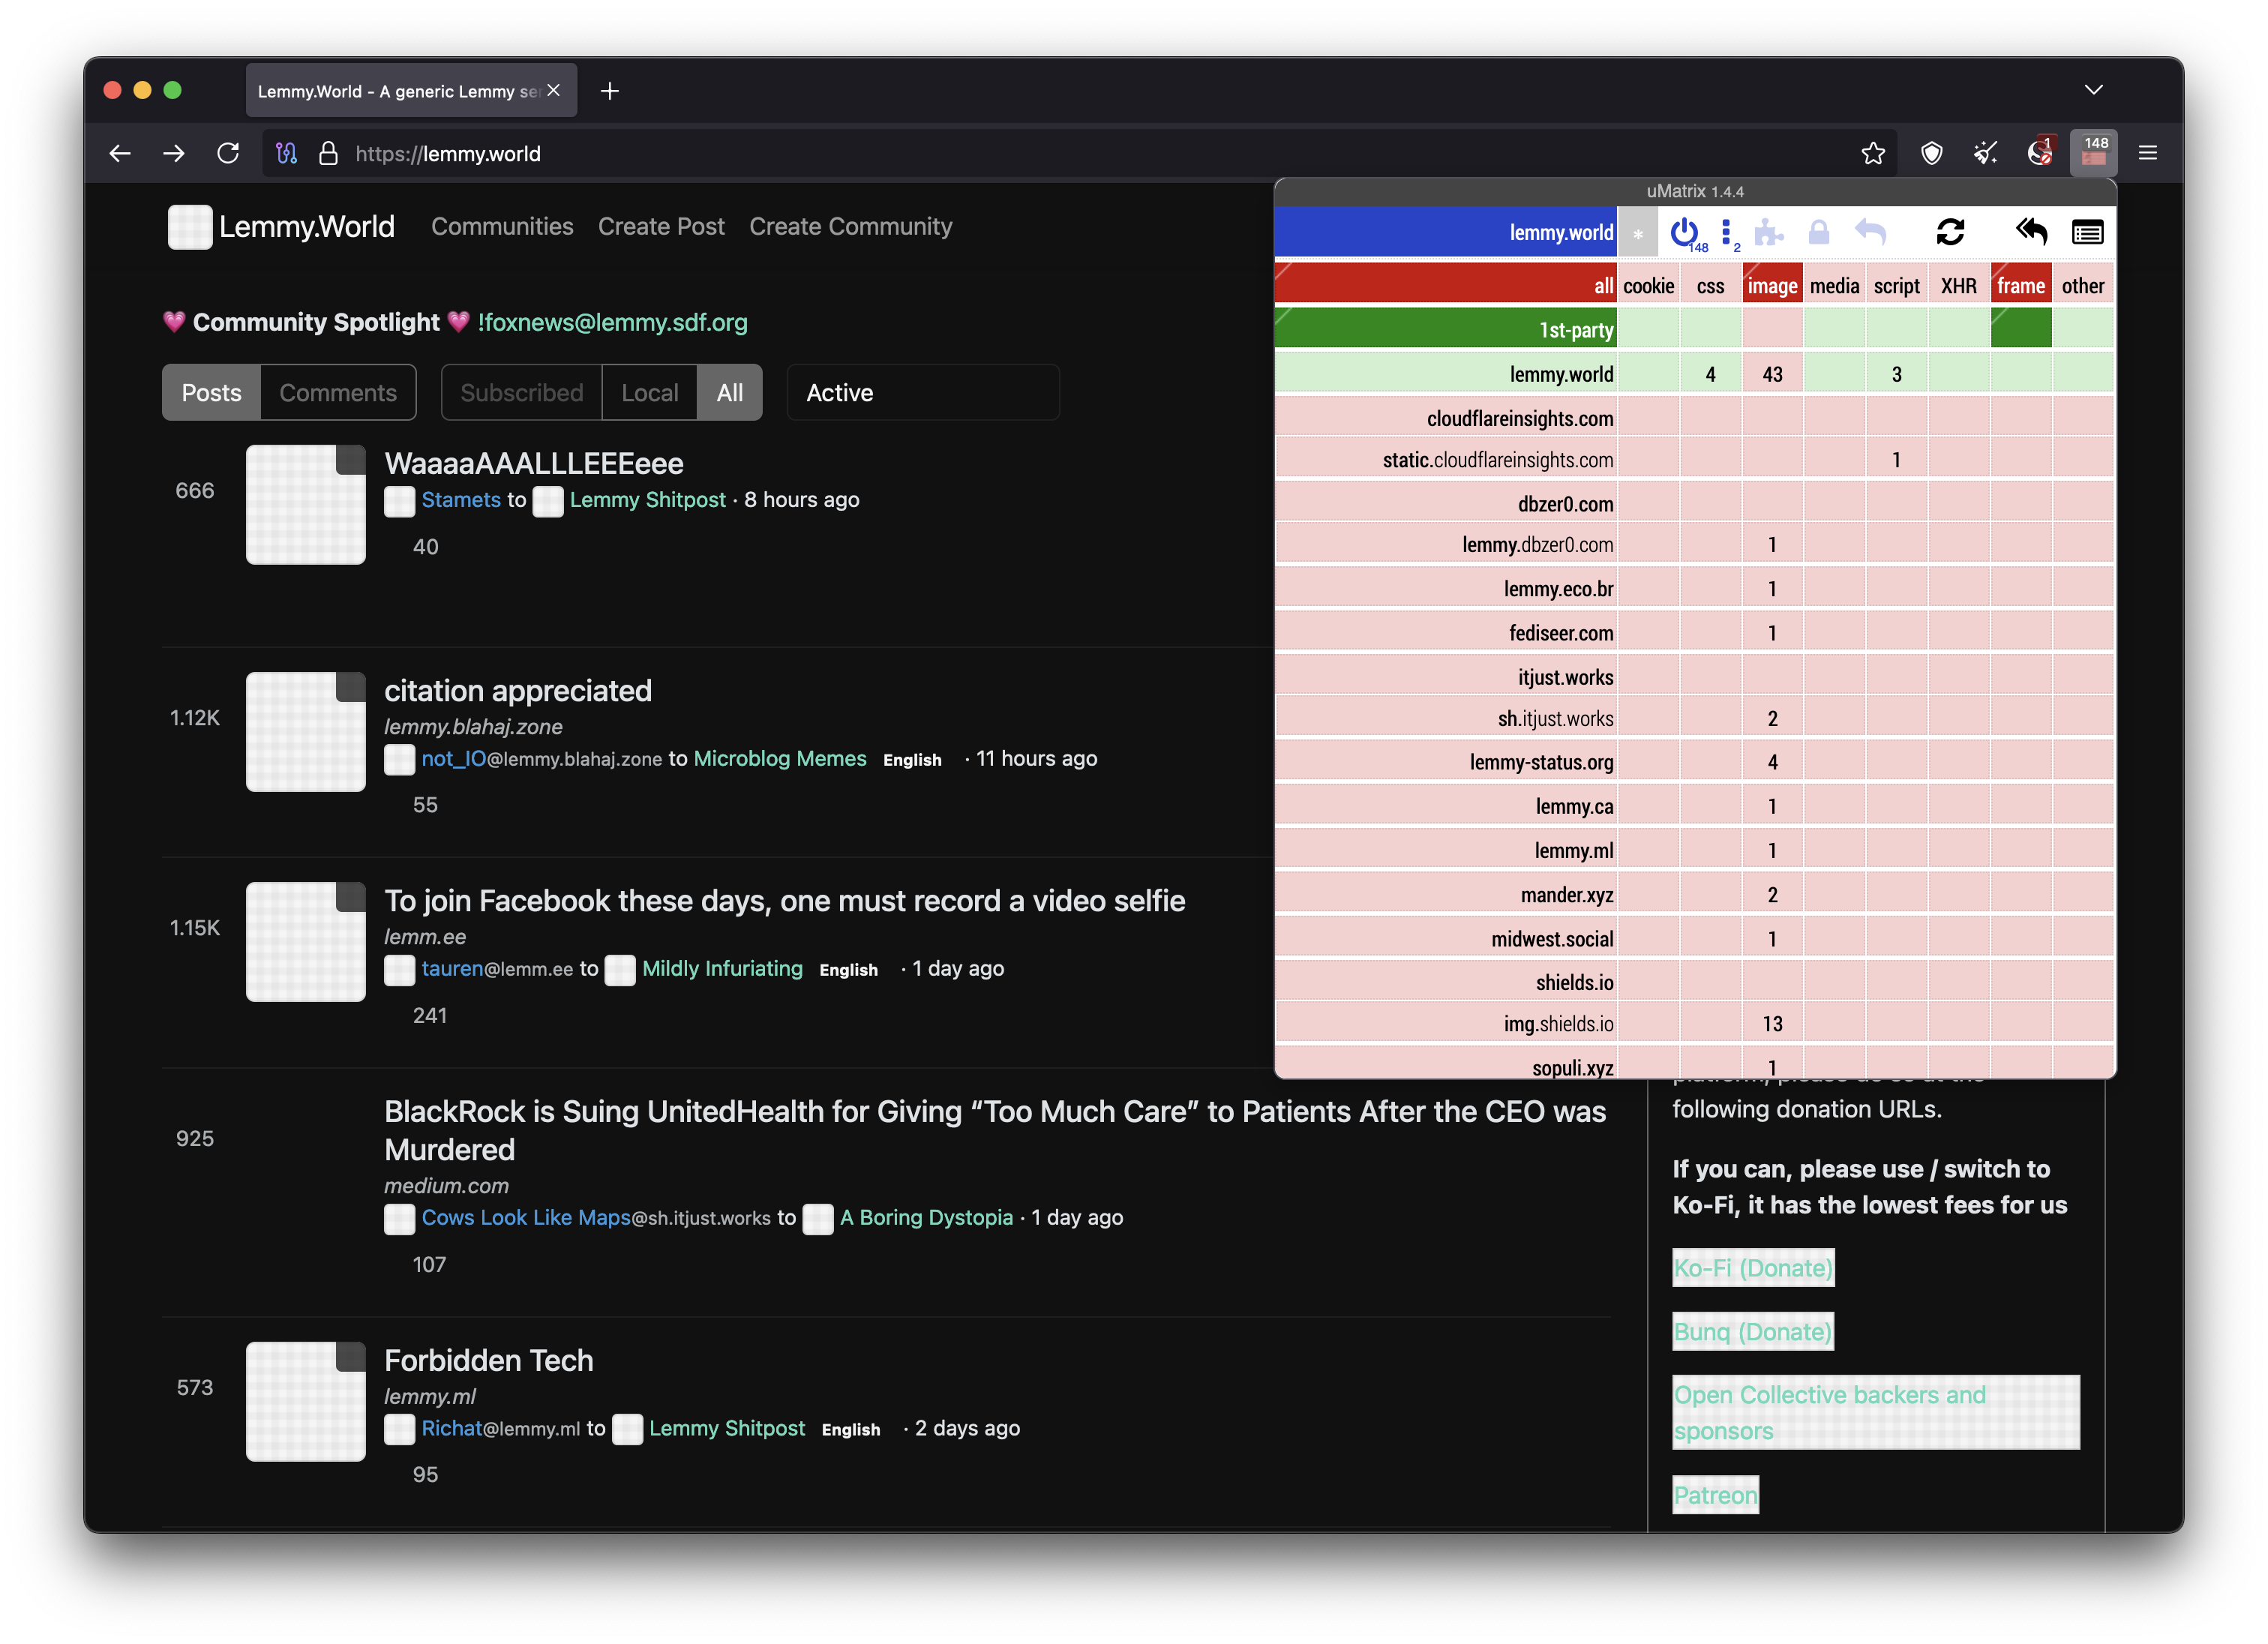Save temporary changes with the padlock icon
Image resolution: width=2268 pixels, height=1644 pixels.
(x=1819, y=233)
